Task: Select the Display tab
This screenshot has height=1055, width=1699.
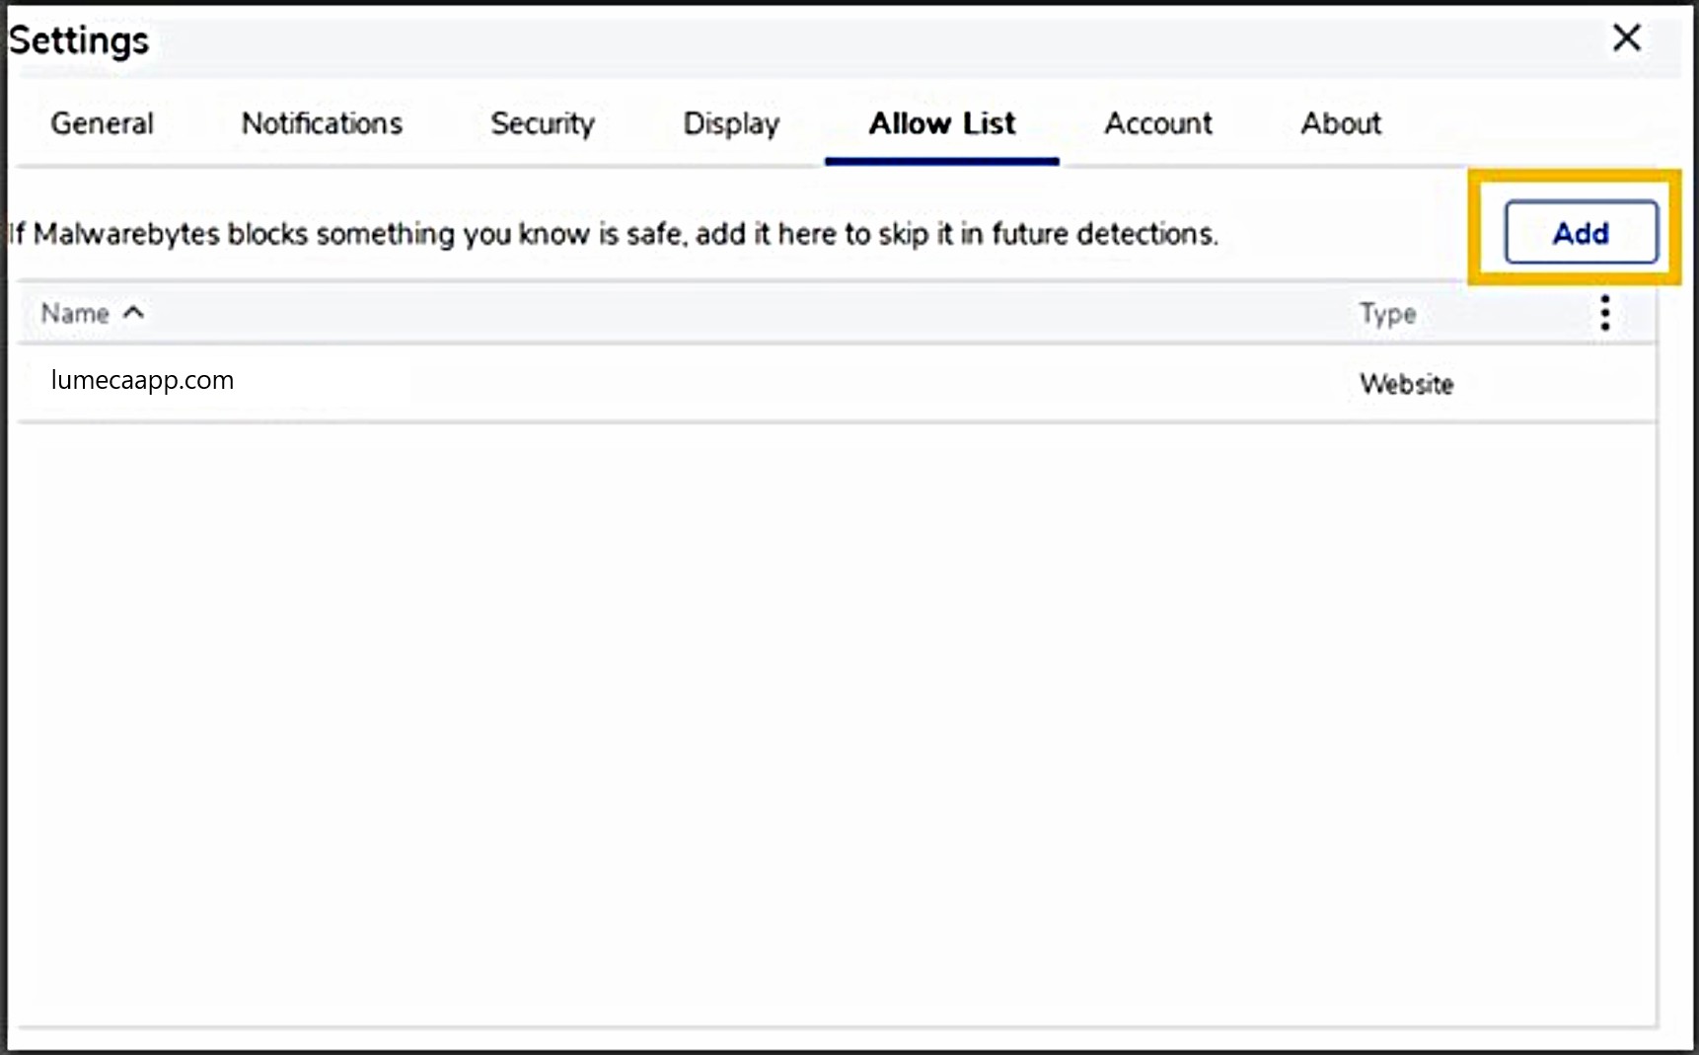Action: 731,123
